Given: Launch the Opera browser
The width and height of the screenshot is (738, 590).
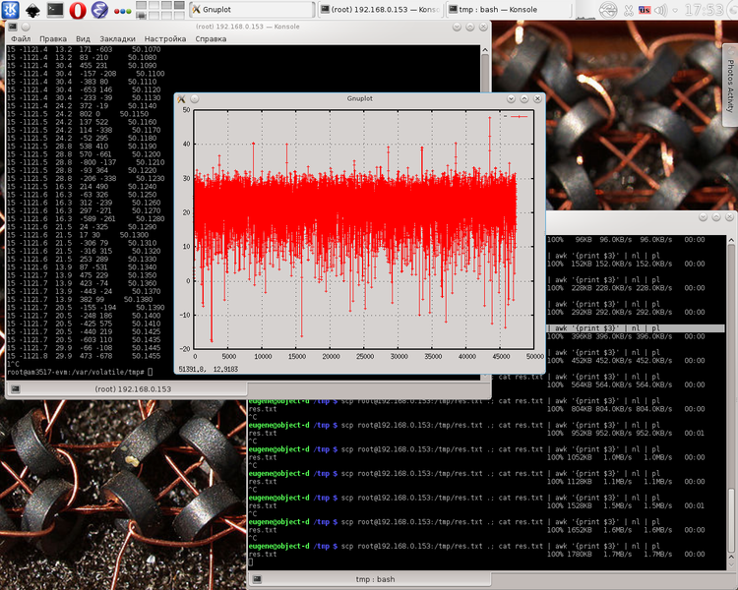Looking at the screenshot, I should coord(79,10).
